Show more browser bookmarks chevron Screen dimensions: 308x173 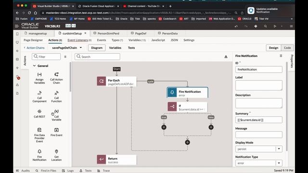coord(292,19)
